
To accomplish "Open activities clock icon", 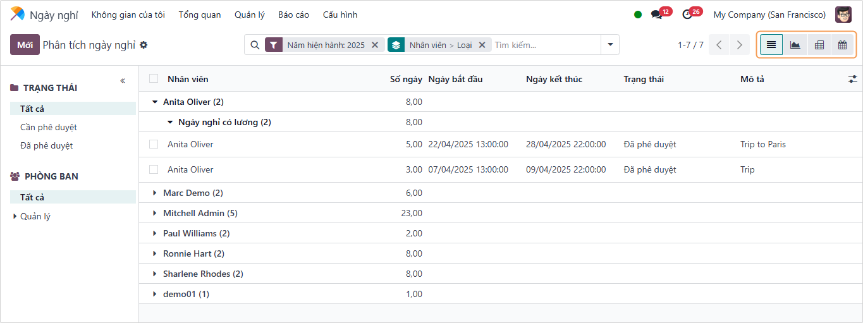I will tap(687, 15).
